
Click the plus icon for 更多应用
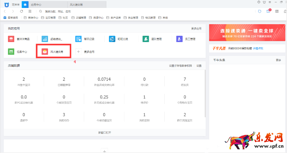coord(78,52)
